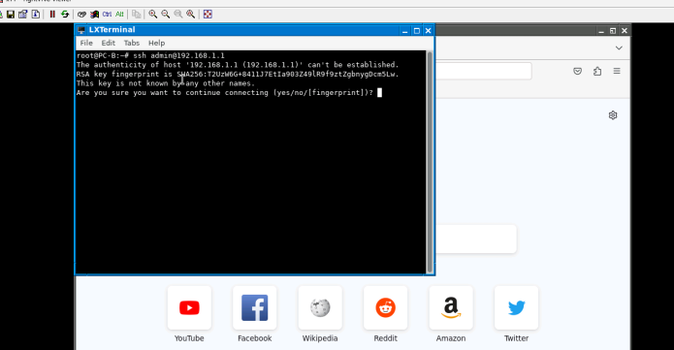Send Ctrl+Alt+Del to remote host
Image resolution: width=674 pixels, height=350 pixels.
(81, 15)
